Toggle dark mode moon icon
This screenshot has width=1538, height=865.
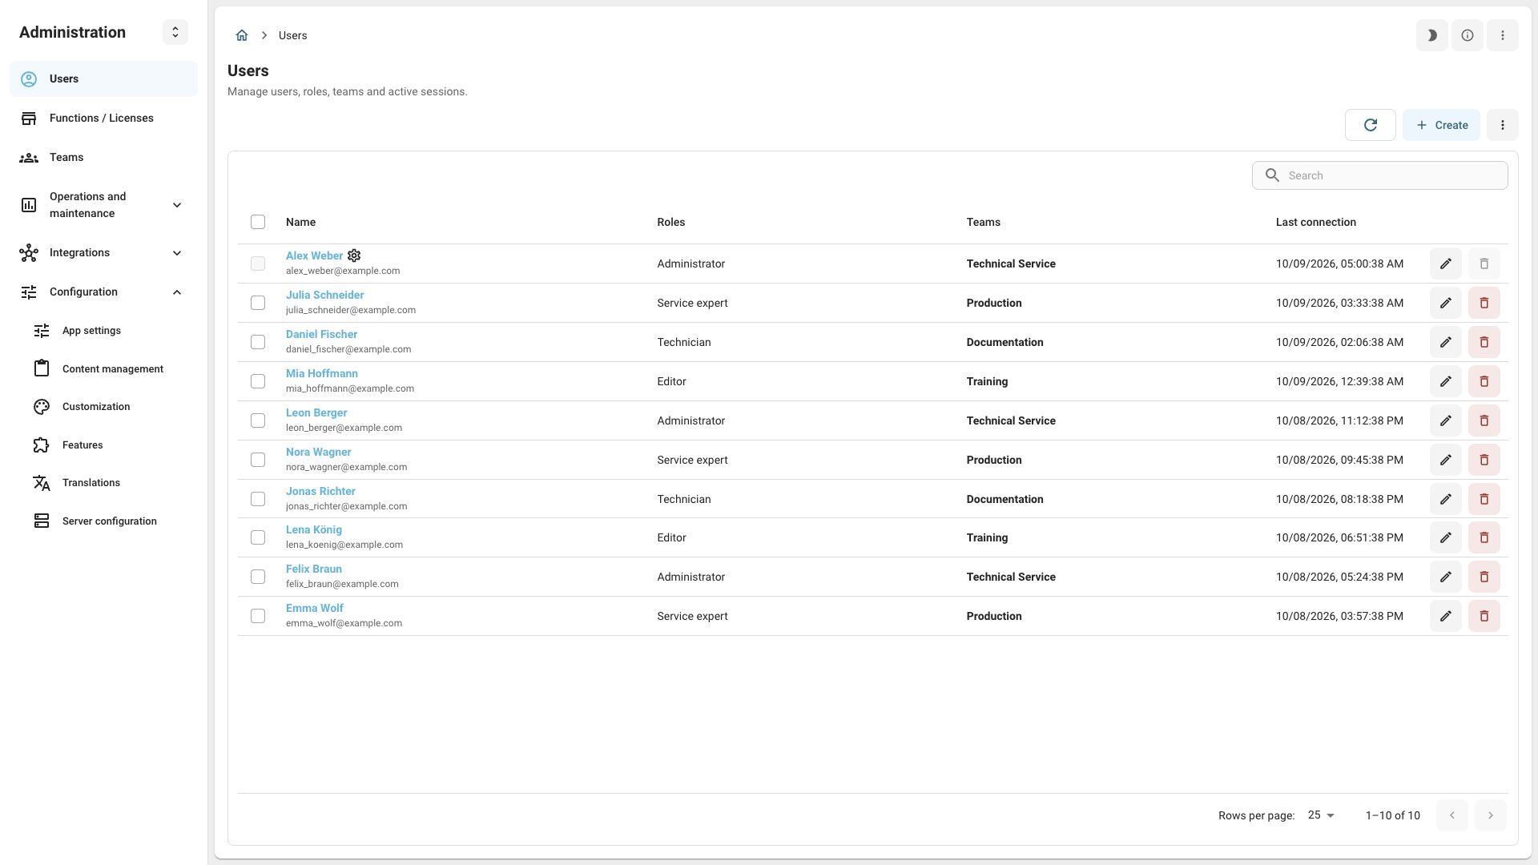[1431, 35]
